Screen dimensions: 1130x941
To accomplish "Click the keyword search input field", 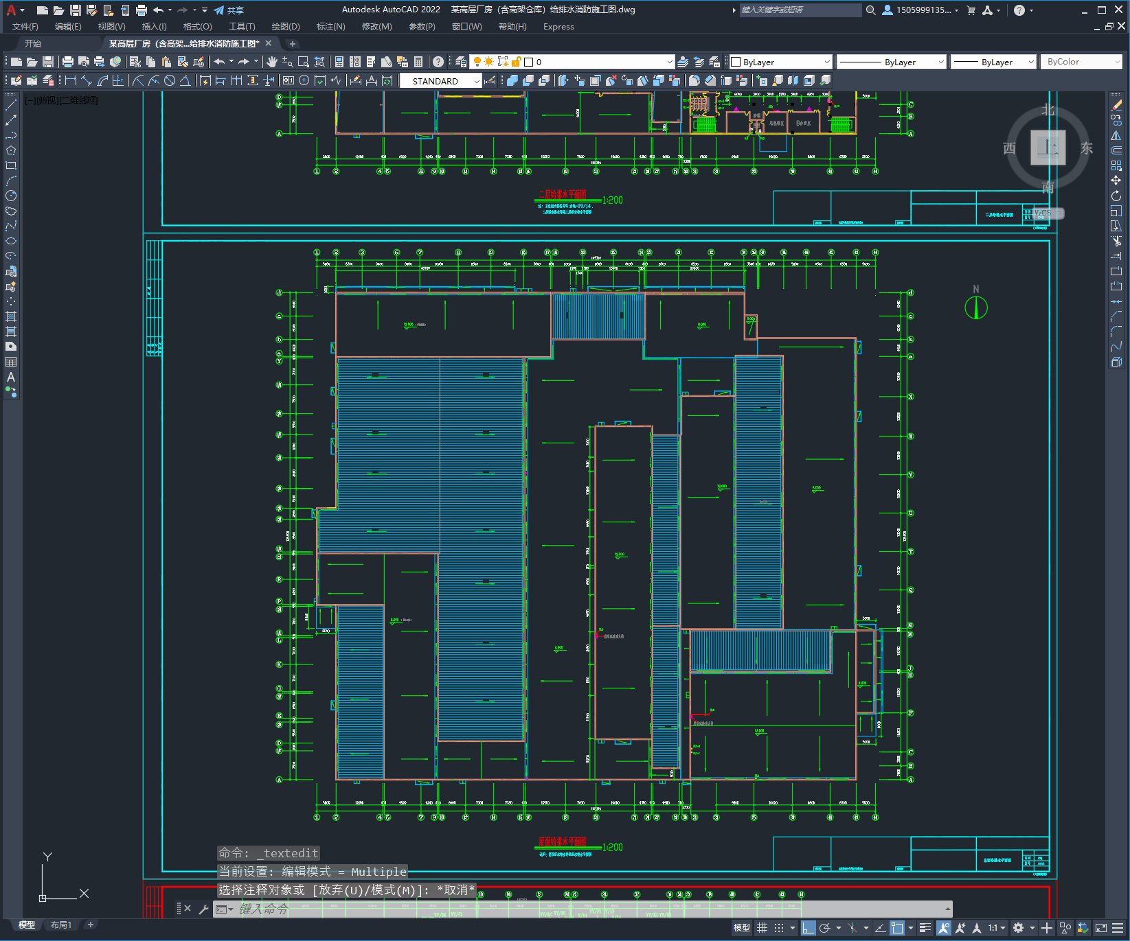I will [x=800, y=10].
